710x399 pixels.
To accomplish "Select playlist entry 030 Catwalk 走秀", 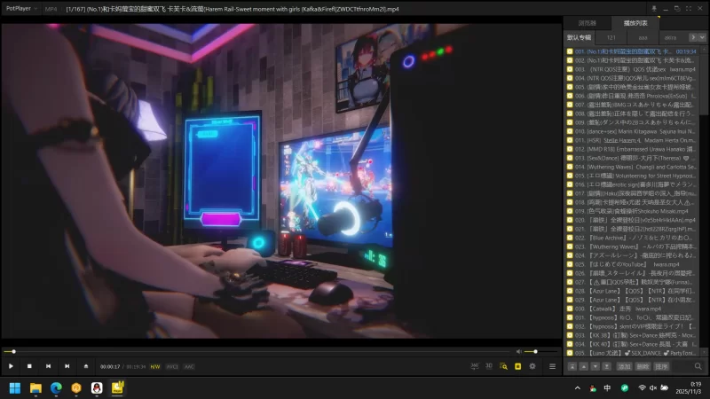I will 632,309.
